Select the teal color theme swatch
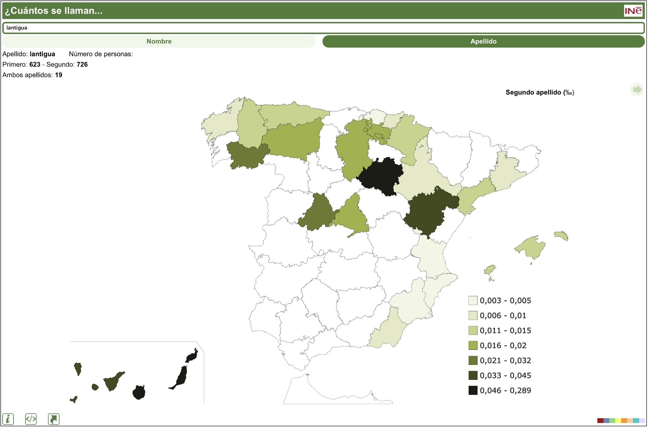Viewport: 648px width, 428px height. [636, 421]
